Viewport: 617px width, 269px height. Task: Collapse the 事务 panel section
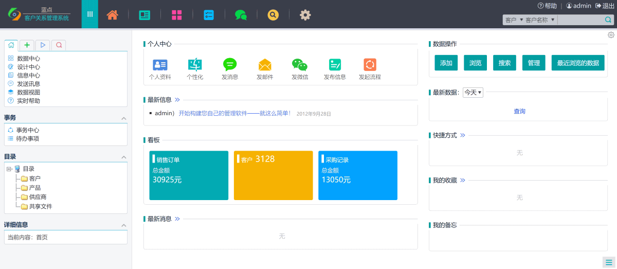(x=123, y=118)
